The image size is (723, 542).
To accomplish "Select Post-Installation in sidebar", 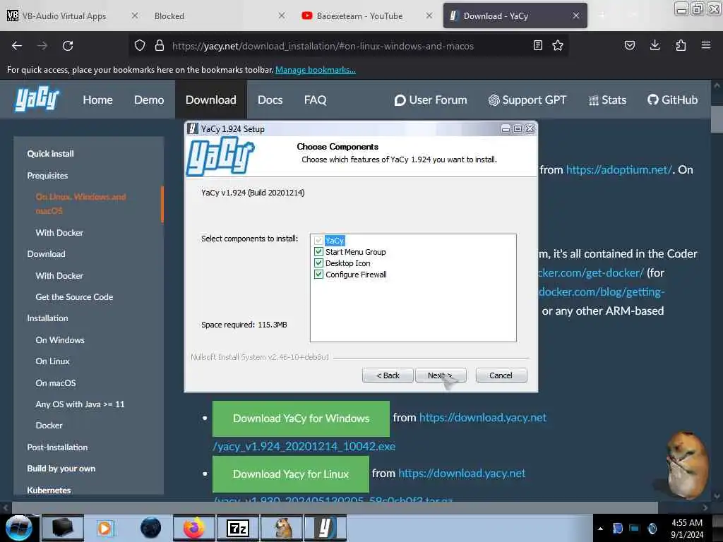I will point(57,447).
